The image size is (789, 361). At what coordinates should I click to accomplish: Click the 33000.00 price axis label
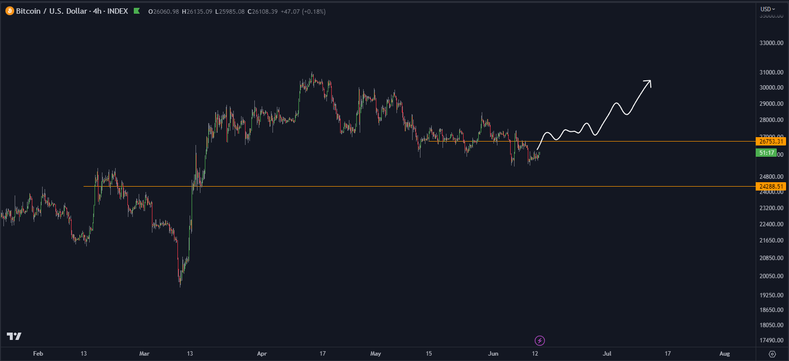click(x=771, y=43)
